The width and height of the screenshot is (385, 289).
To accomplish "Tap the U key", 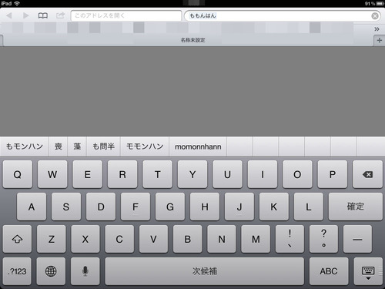I will point(227,174).
